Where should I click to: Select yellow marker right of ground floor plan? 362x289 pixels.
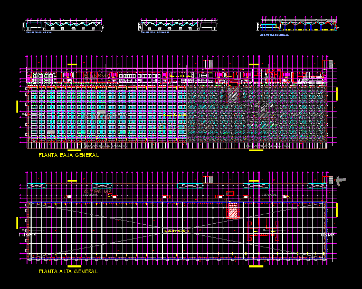(337, 93)
